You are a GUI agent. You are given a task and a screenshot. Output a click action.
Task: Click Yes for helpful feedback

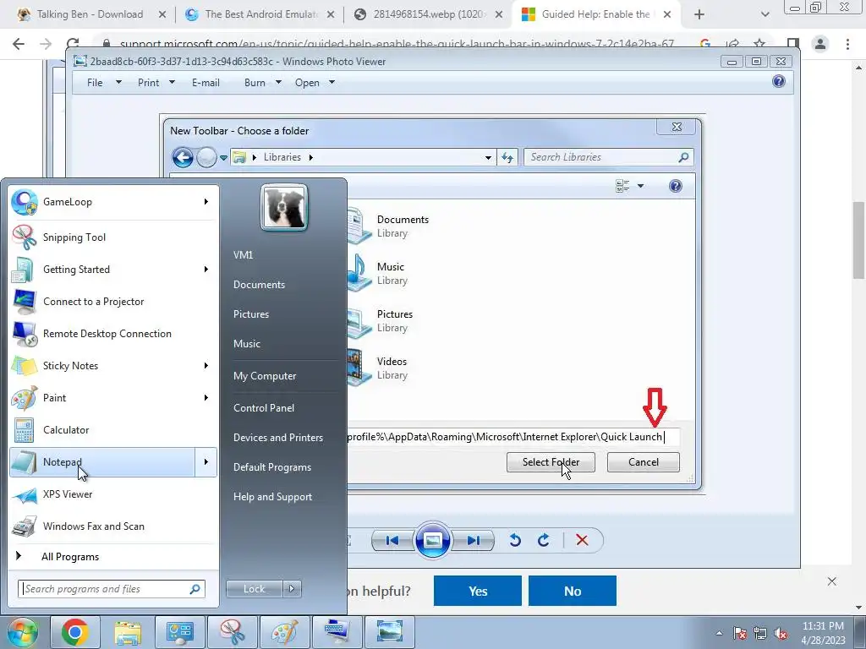pyautogui.click(x=478, y=591)
